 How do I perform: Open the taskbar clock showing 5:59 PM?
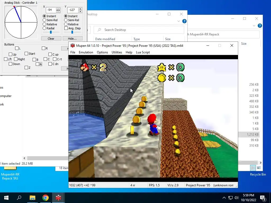point(249,198)
